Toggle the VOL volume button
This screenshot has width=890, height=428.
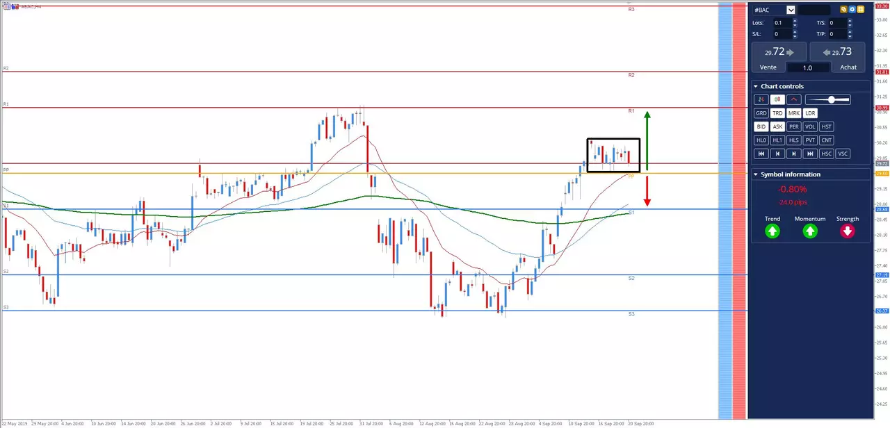(x=811, y=126)
